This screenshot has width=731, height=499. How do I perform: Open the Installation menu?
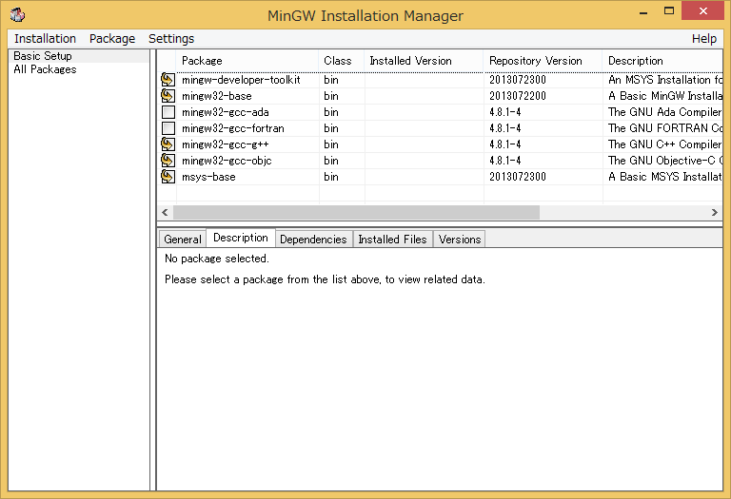pos(46,39)
